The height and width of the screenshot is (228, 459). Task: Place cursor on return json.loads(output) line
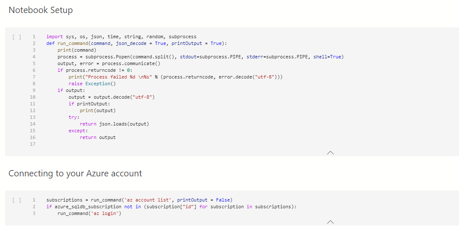tap(114, 124)
